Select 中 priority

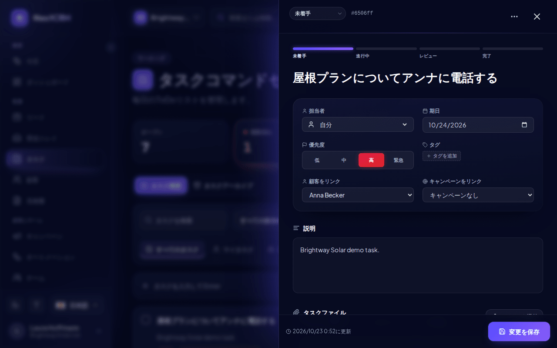coord(344,160)
